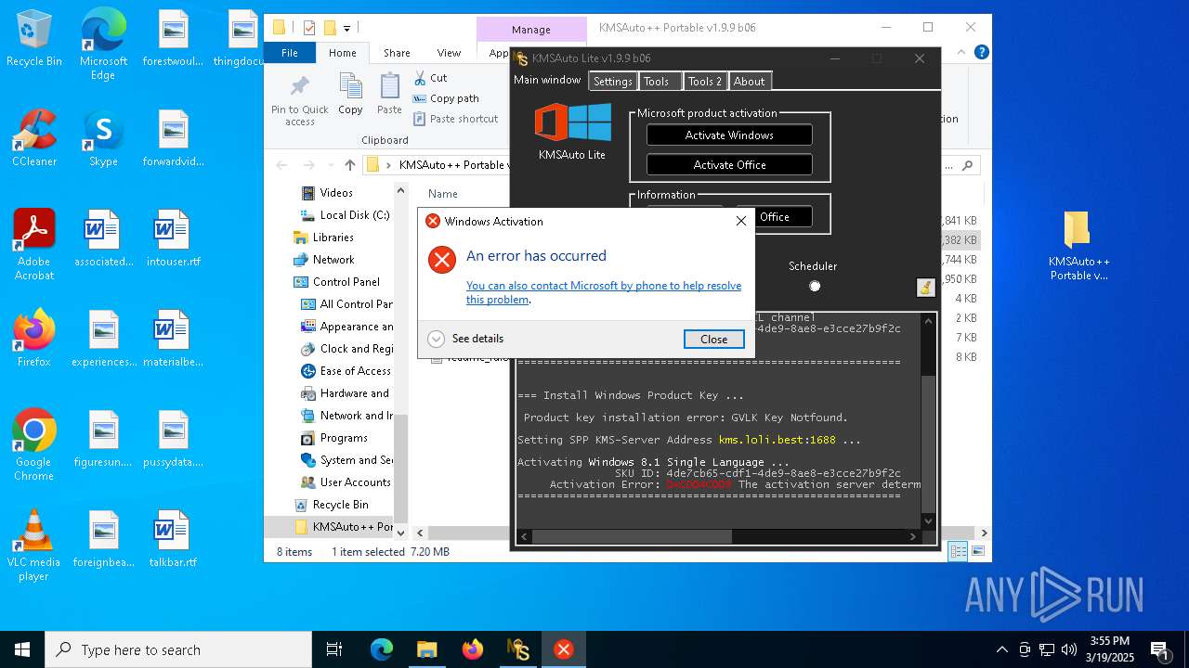Launch Google Chrome desktop shortcut

34,445
